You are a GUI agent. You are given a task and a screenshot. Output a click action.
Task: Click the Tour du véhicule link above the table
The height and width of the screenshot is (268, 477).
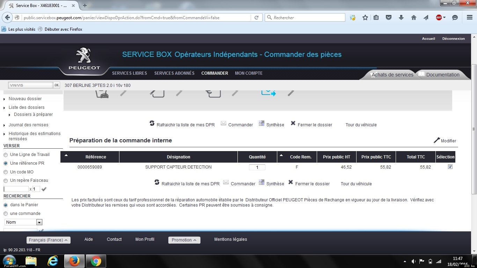pos(361,125)
